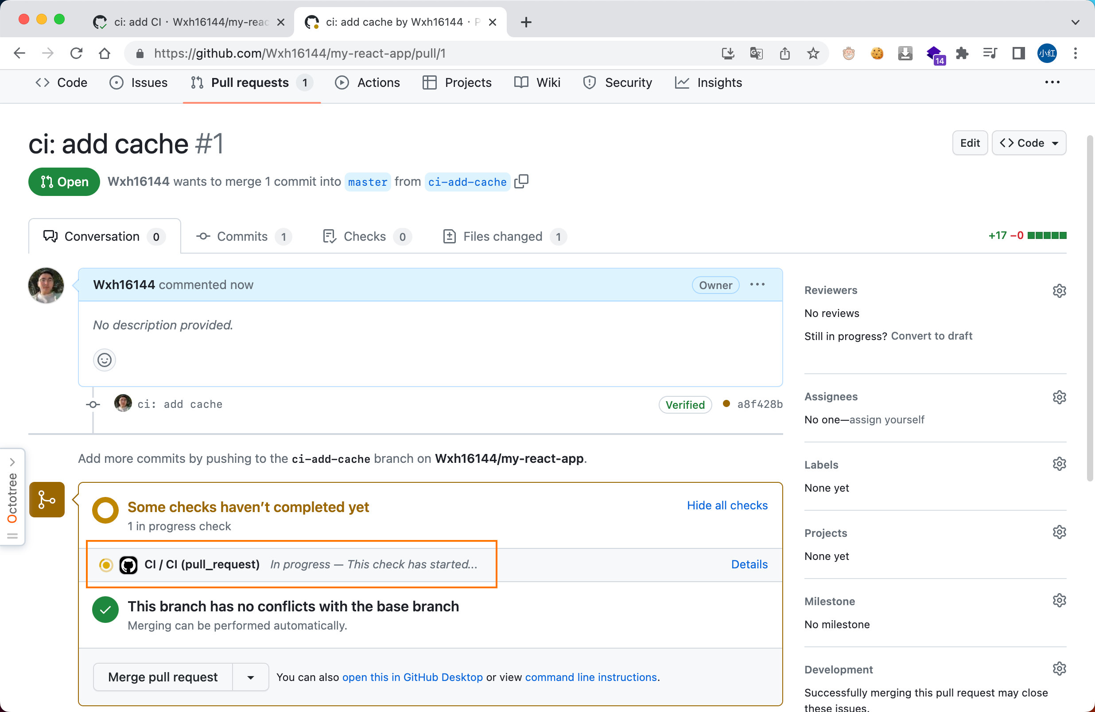
Task: Expand the Code dropdown button
Action: [1028, 143]
